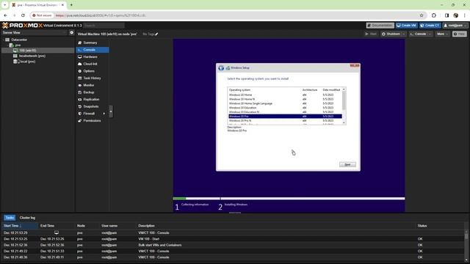Screen dimensions: 470x264
Task: Click the Server View settings gear
Action: tap(72, 32)
